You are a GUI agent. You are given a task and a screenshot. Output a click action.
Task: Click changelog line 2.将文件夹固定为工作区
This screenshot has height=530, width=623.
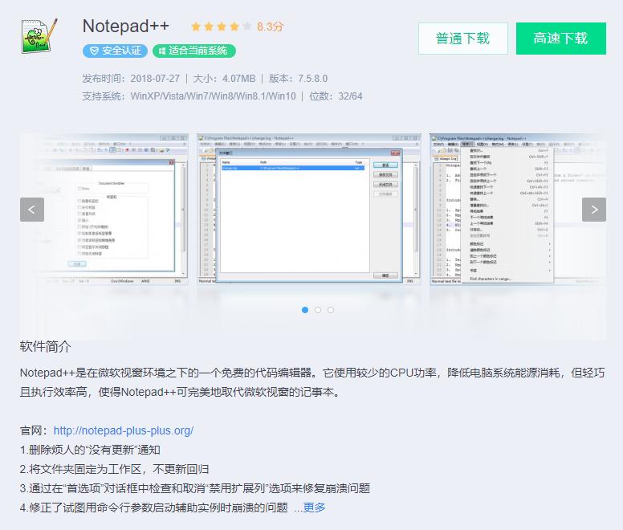pyautogui.click(x=115, y=469)
